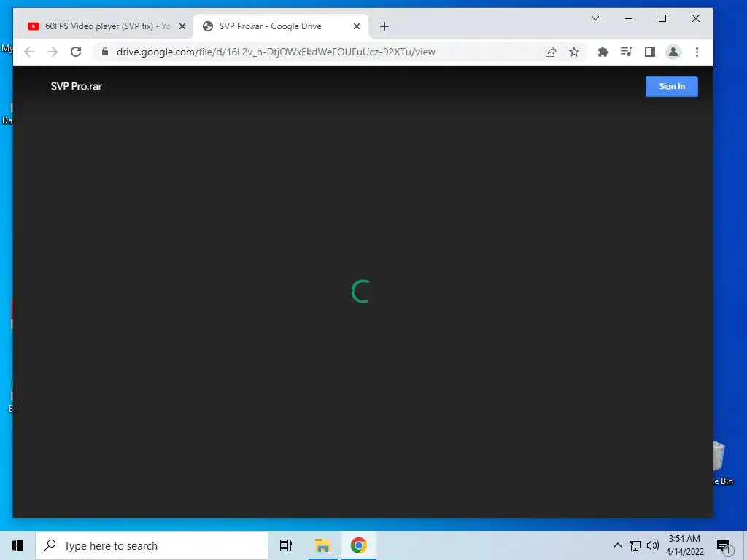
Task: Open volume control tray icon
Action: coord(653,545)
